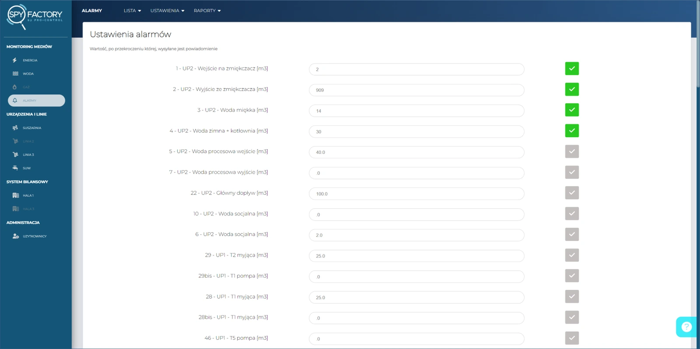Expand the Lista dropdown menu
The image size is (700, 349).
click(132, 10)
